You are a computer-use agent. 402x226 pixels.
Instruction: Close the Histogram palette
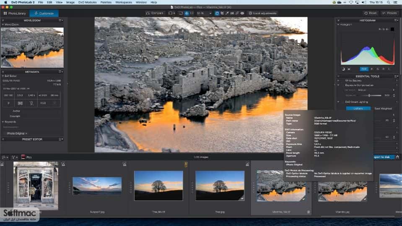[338, 20]
